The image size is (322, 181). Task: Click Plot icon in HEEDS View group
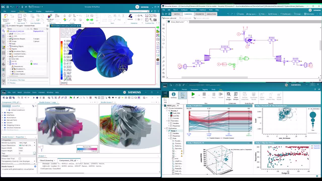182,96
